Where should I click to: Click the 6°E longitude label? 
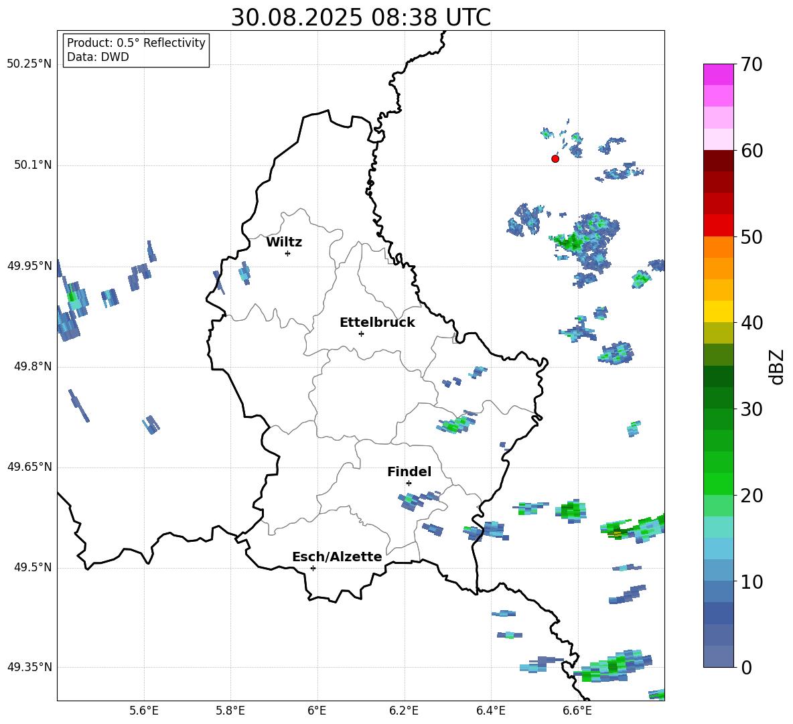(x=317, y=711)
